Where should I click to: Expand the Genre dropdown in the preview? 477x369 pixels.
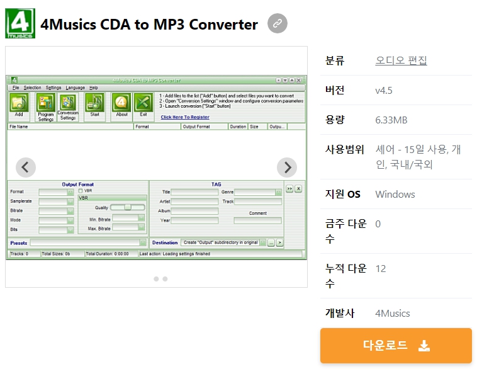click(x=278, y=192)
